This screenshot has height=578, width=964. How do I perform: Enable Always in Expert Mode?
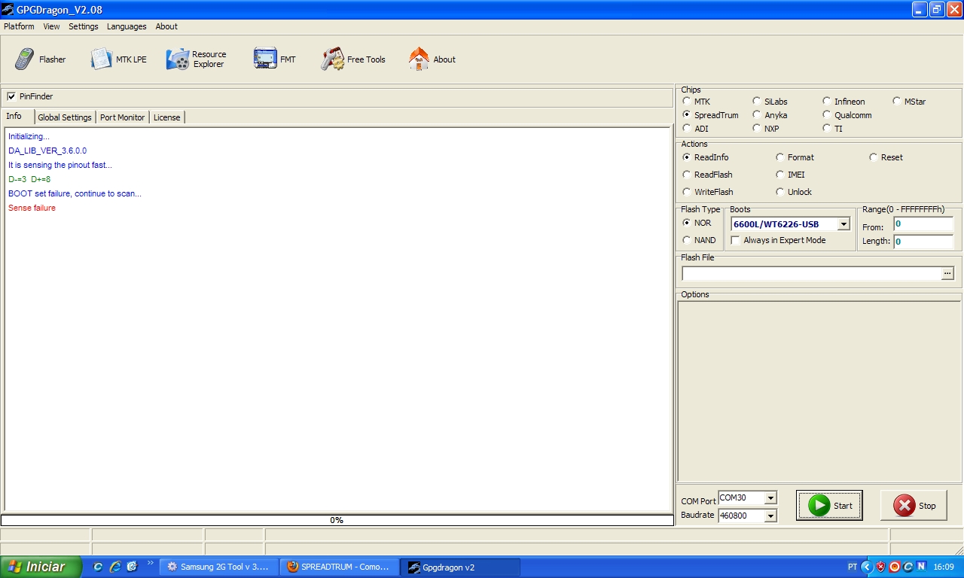tap(736, 240)
